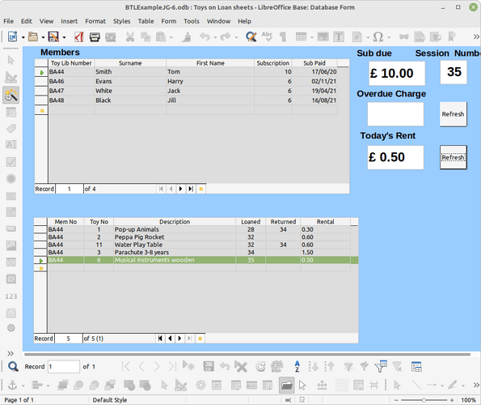
Task: Open the Form menu
Action: click(169, 21)
